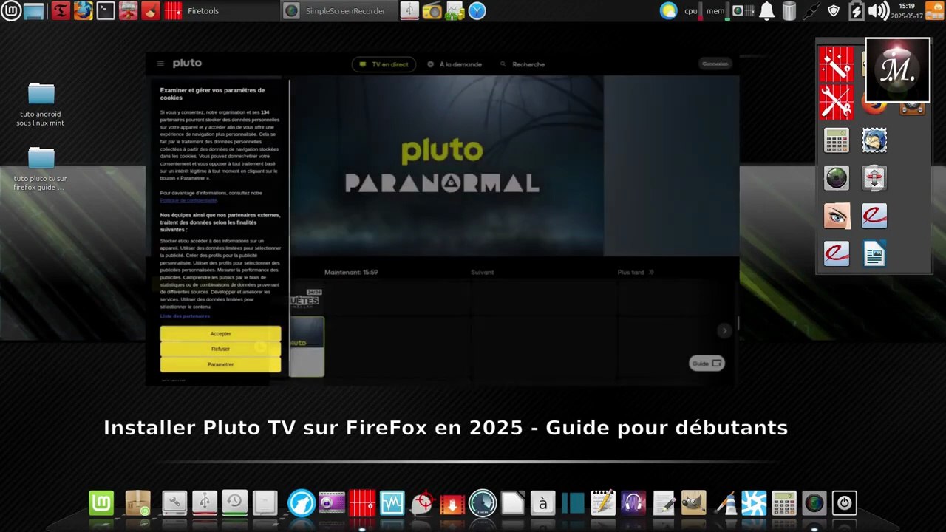The image size is (946, 532).
Task: Click the Linux Mint logo in the dock
Action: pos(102,503)
